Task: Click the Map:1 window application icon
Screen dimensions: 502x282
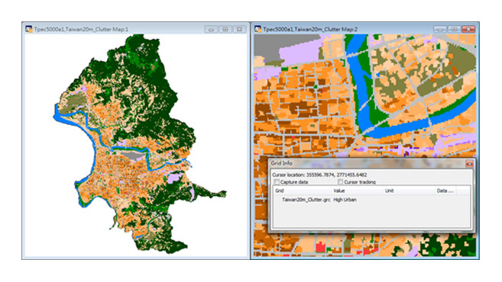Action: (29, 29)
